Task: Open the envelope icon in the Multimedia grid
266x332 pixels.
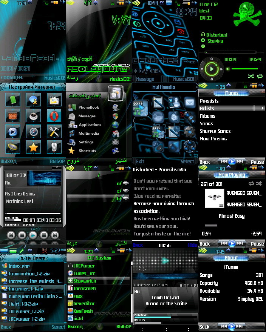Action: click(190, 103)
